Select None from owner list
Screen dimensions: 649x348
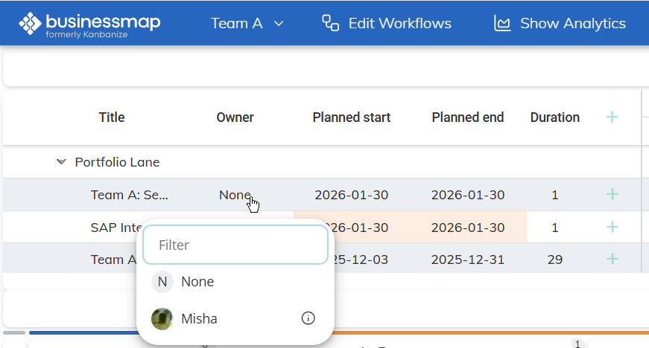197,282
